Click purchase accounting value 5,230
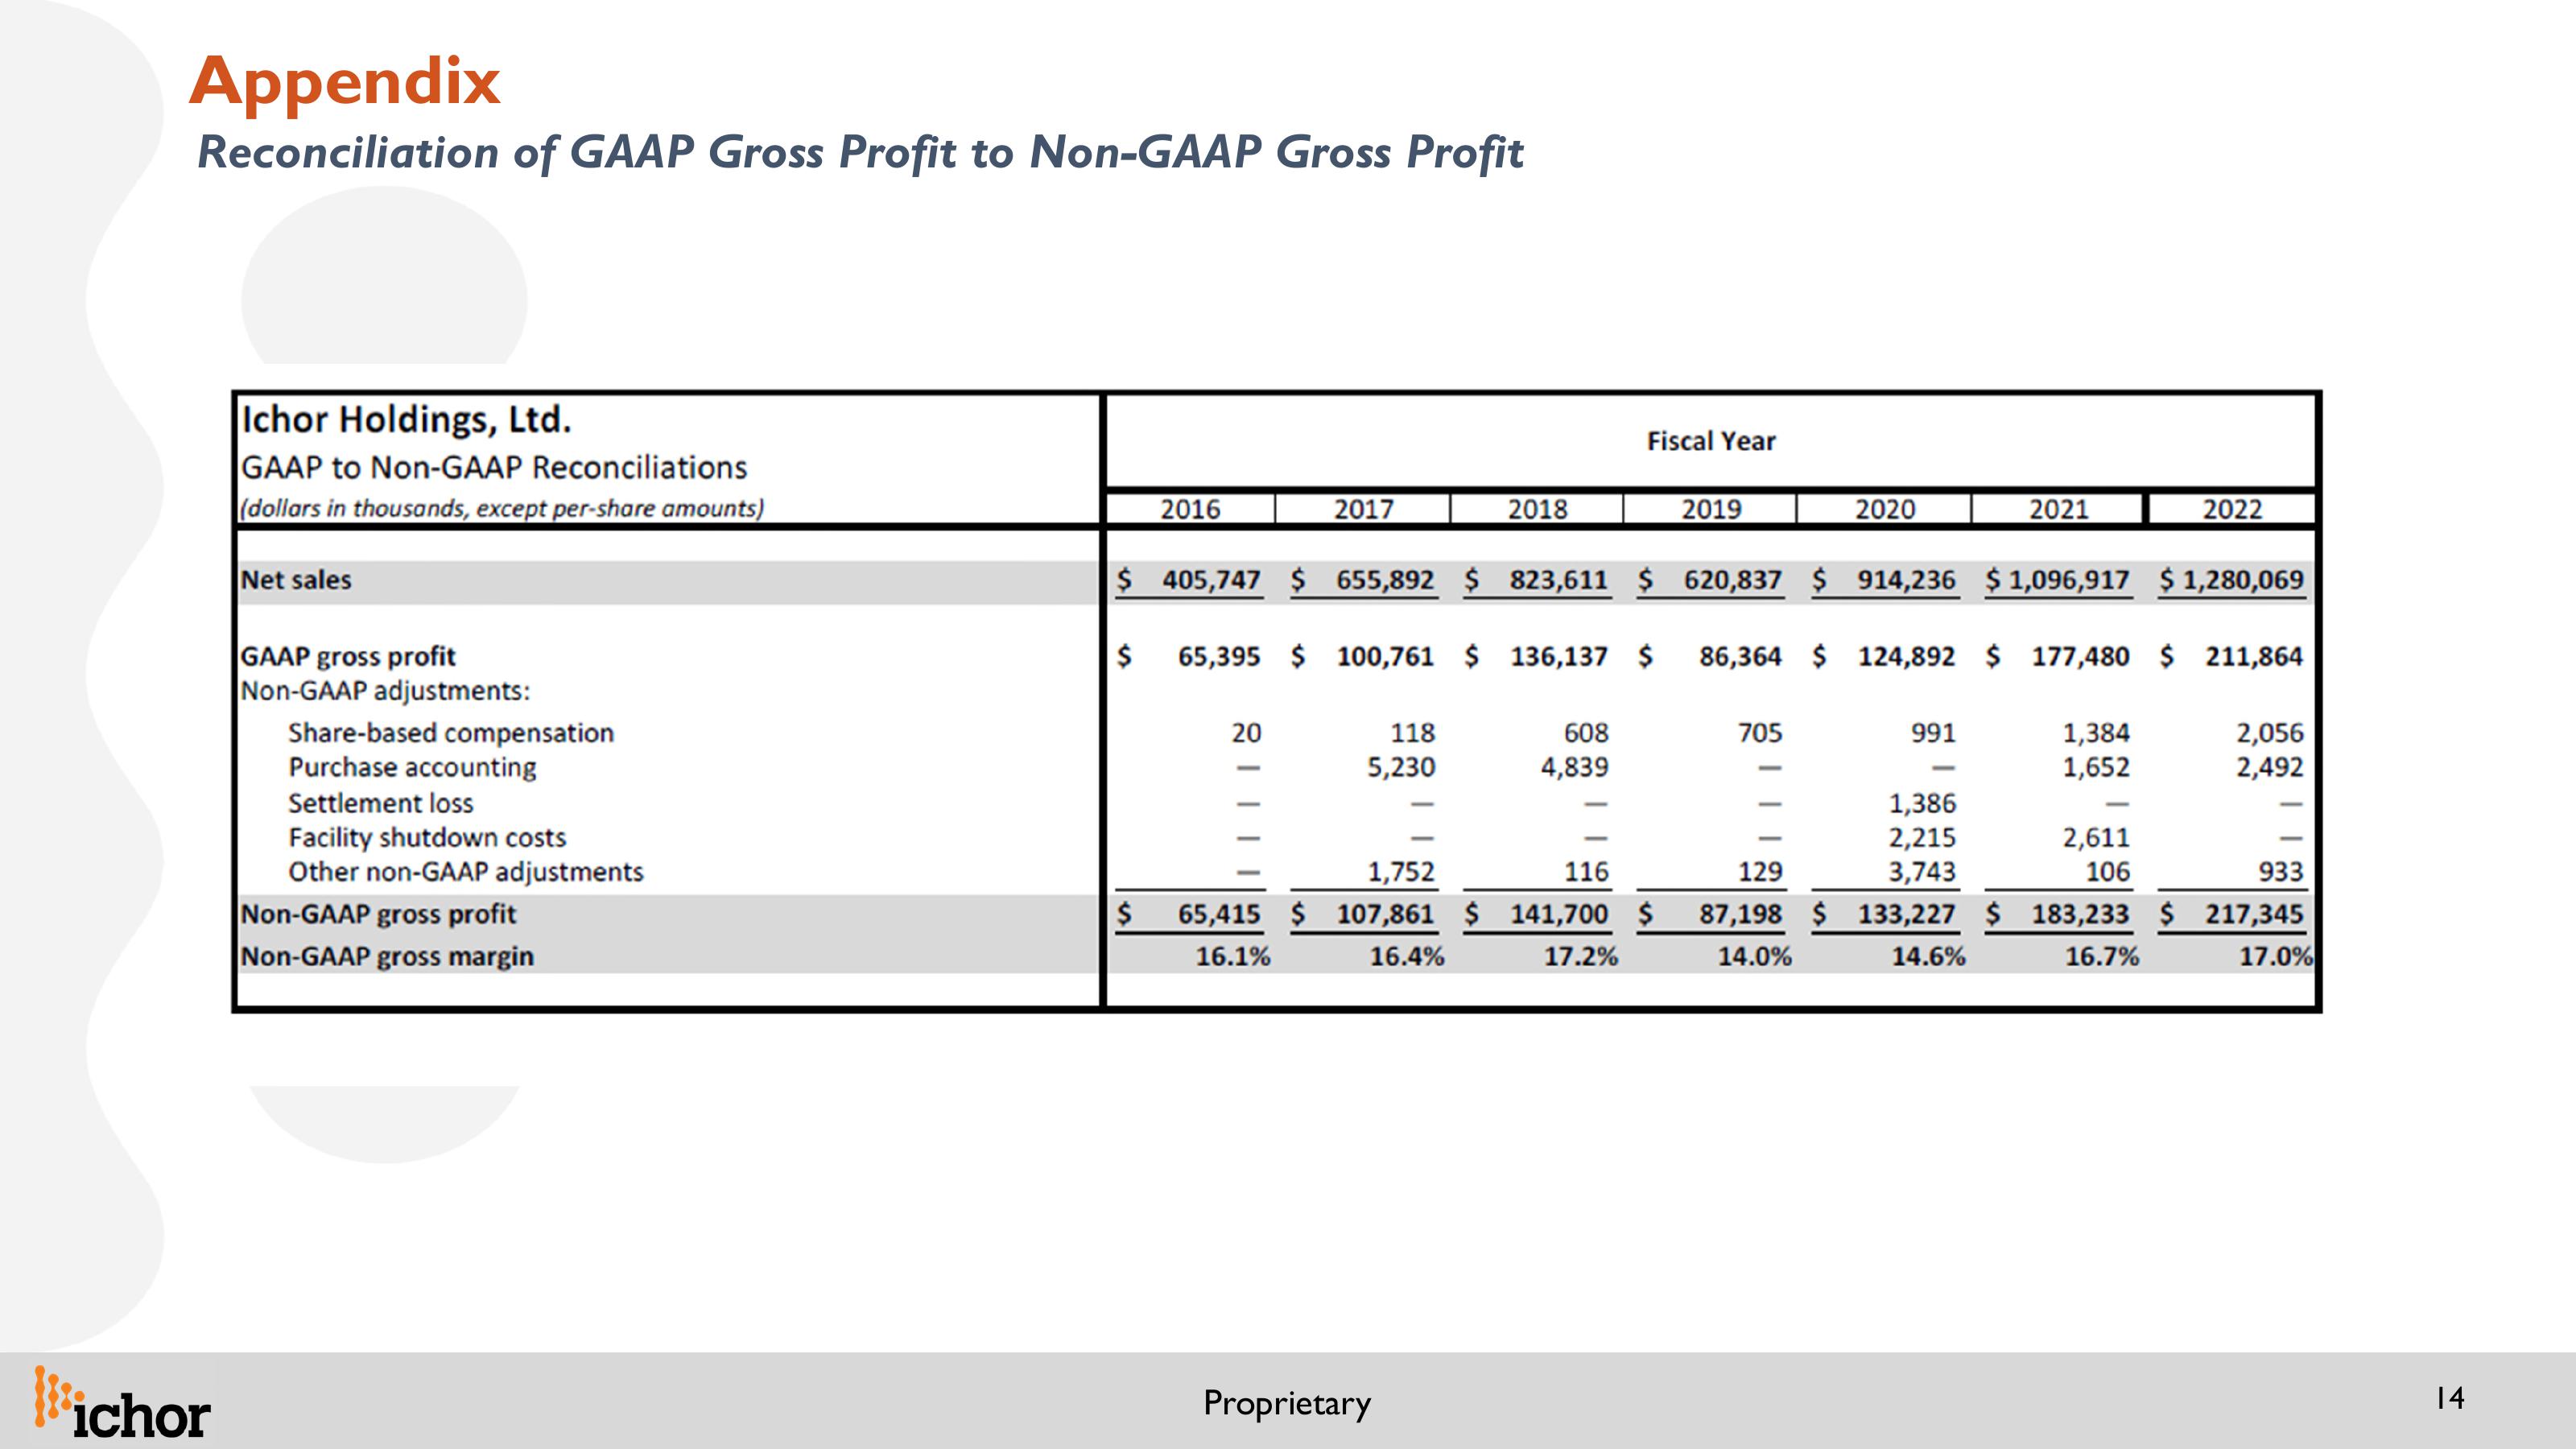This screenshot has height=1449, width=2576. (1401, 767)
